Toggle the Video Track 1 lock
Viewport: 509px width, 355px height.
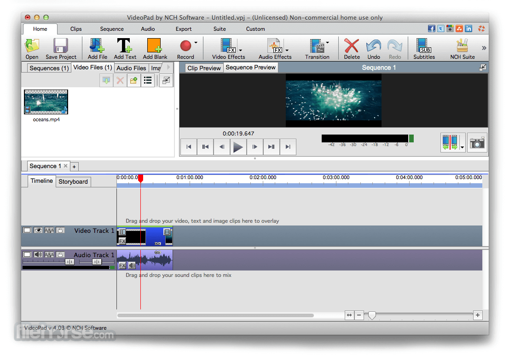tap(60, 230)
